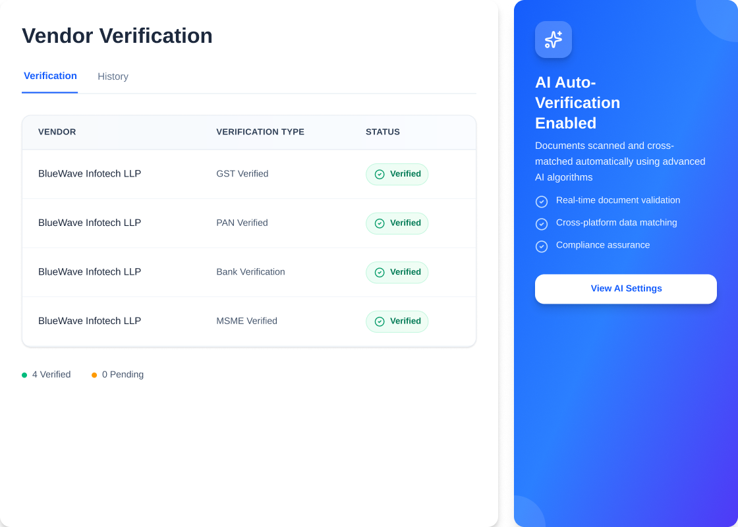The height and width of the screenshot is (527, 738).
Task: Click the check icon on the Bank Verification badge
Action: click(380, 272)
